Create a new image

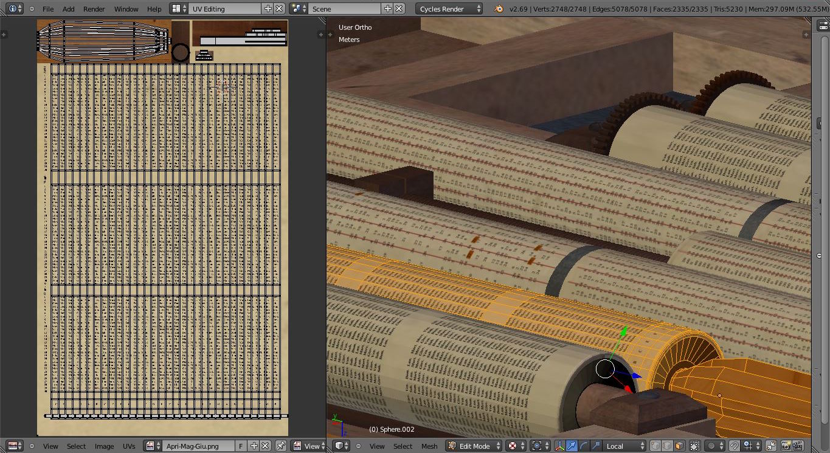254,446
